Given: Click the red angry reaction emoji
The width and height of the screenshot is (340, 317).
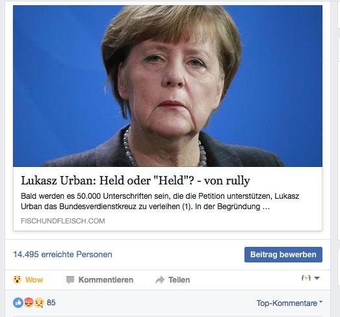Looking at the screenshot, I should (x=29, y=303).
